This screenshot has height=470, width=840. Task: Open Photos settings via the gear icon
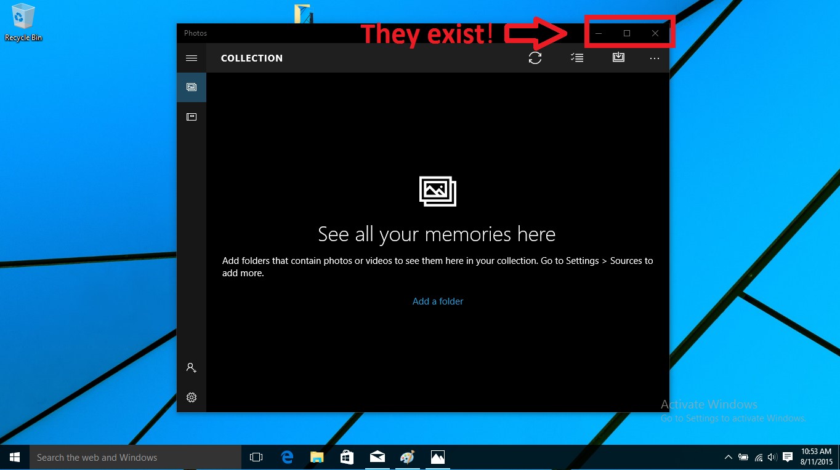[192, 397]
